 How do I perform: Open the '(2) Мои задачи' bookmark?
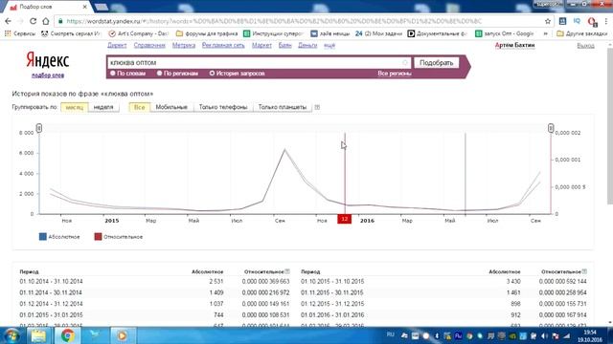[378, 33]
